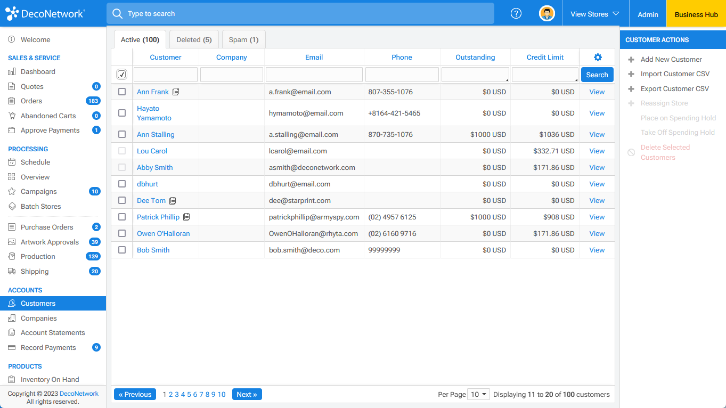This screenshot has width=726, height=408.
Task: Go to the Previous page
Action: (x=135, y=394)
